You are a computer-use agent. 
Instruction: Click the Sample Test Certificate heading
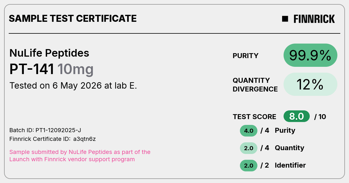(x=73, y=19)
